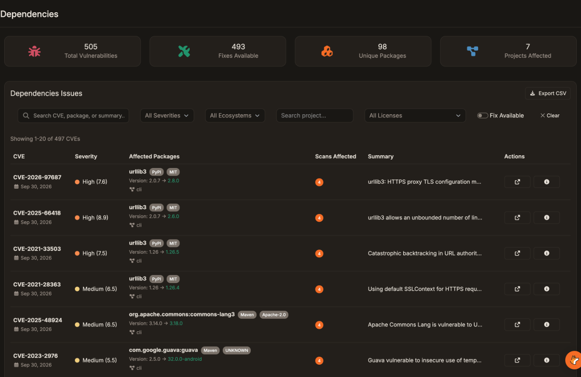The image size is (581, 377).
Task: Open external link for CVE-2025-66418
Action: (517, 217)
